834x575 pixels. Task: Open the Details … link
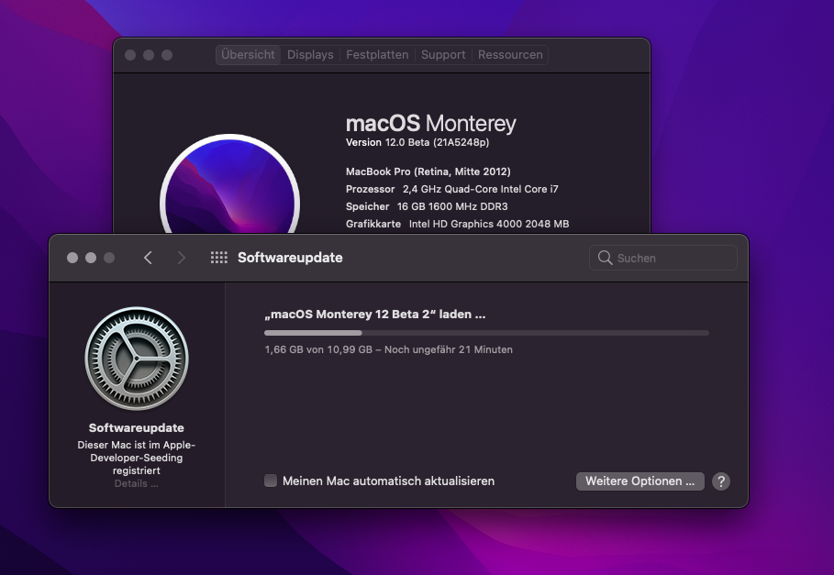pyautogui.click(x=136, y=483)
